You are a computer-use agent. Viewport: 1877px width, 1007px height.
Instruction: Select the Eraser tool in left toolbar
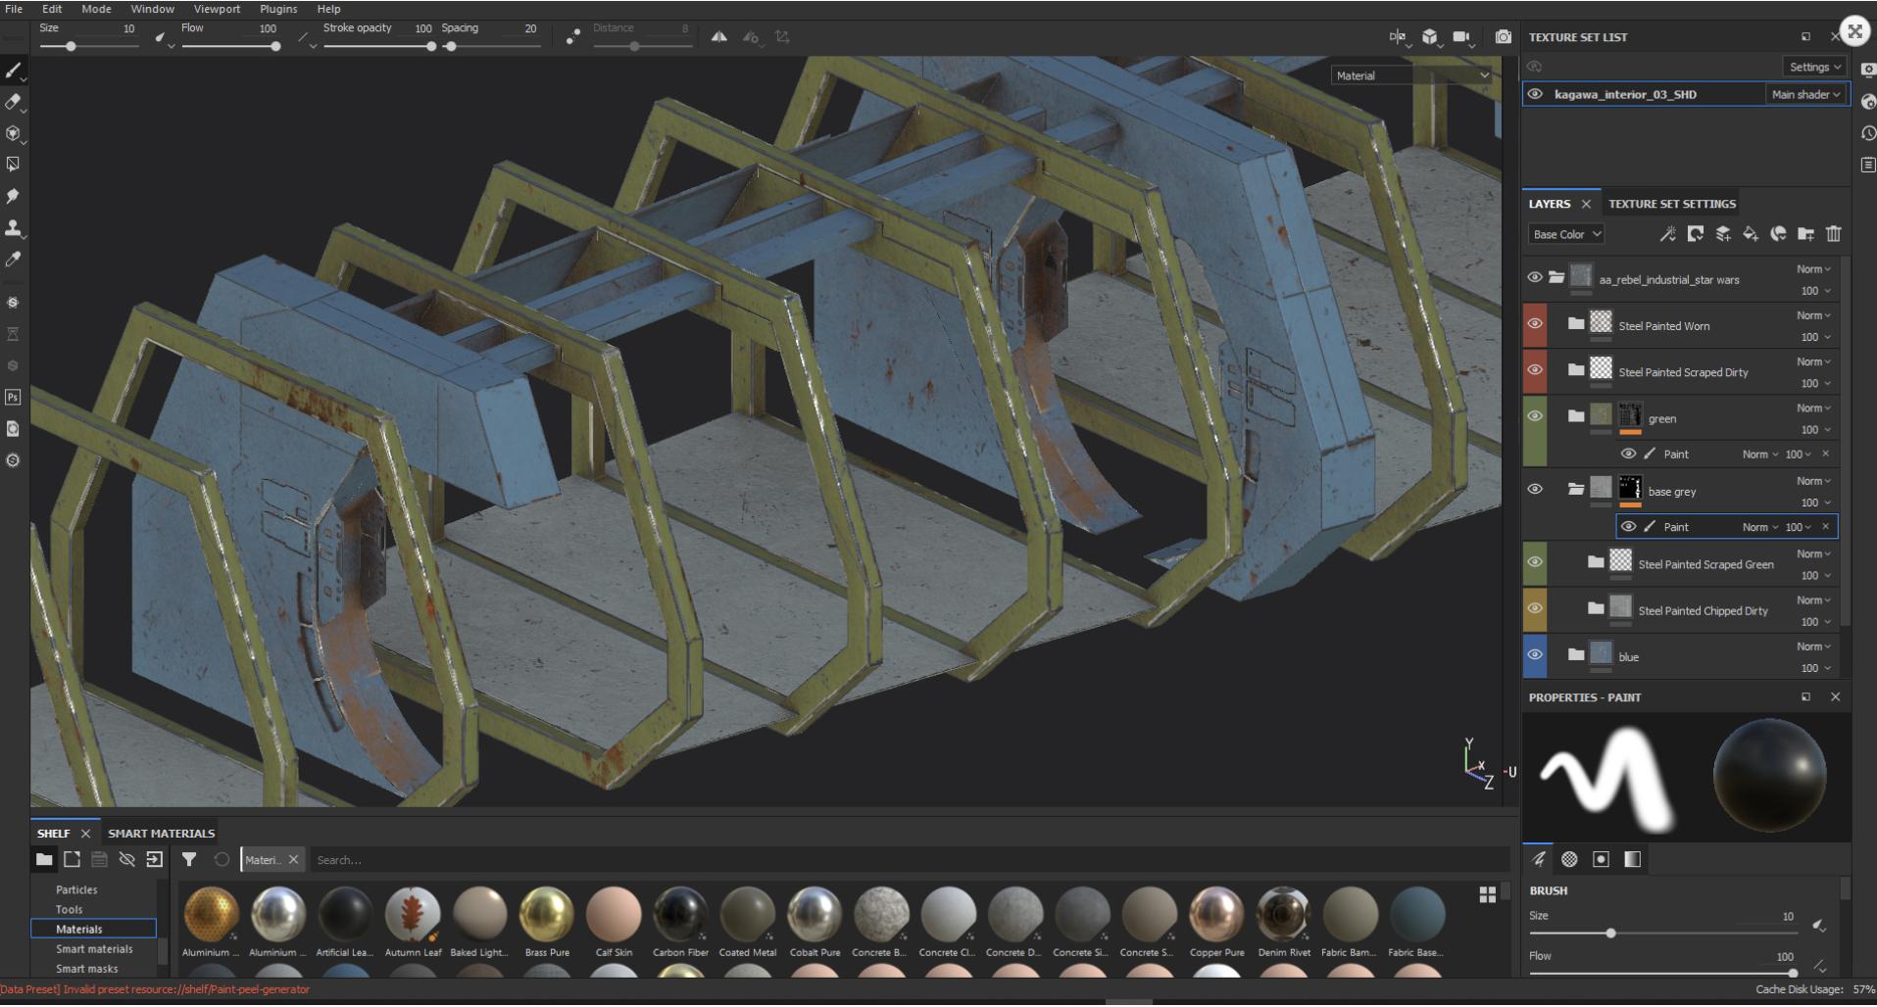(x=13, y=102)
